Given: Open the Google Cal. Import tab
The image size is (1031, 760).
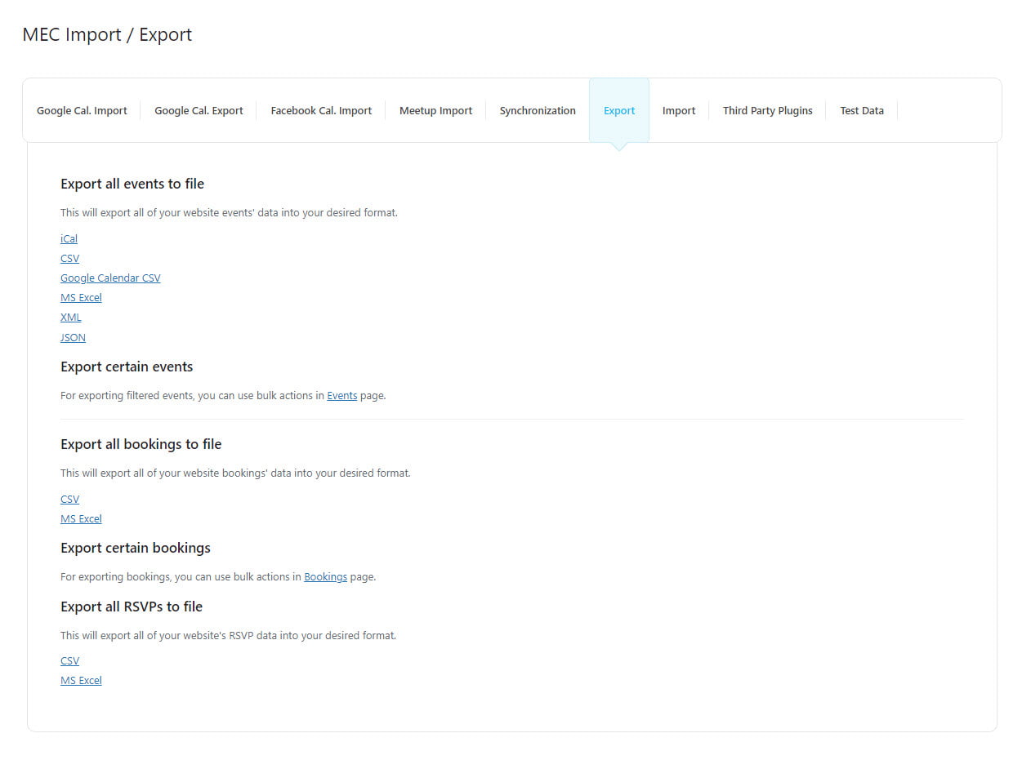Looking at the screenshot, I should [82, 111].
